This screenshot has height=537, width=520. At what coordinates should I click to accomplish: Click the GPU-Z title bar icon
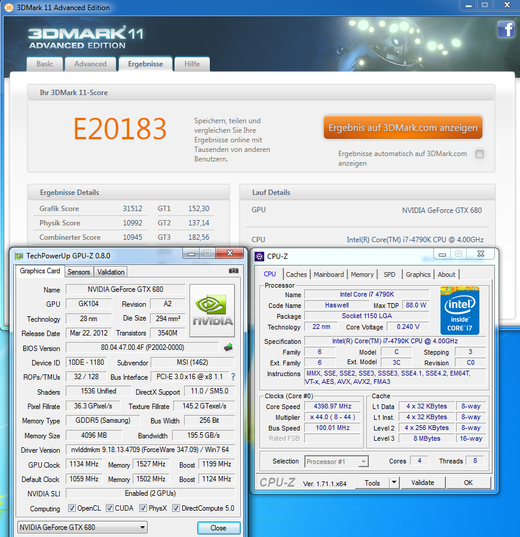(x=19, y=256)
